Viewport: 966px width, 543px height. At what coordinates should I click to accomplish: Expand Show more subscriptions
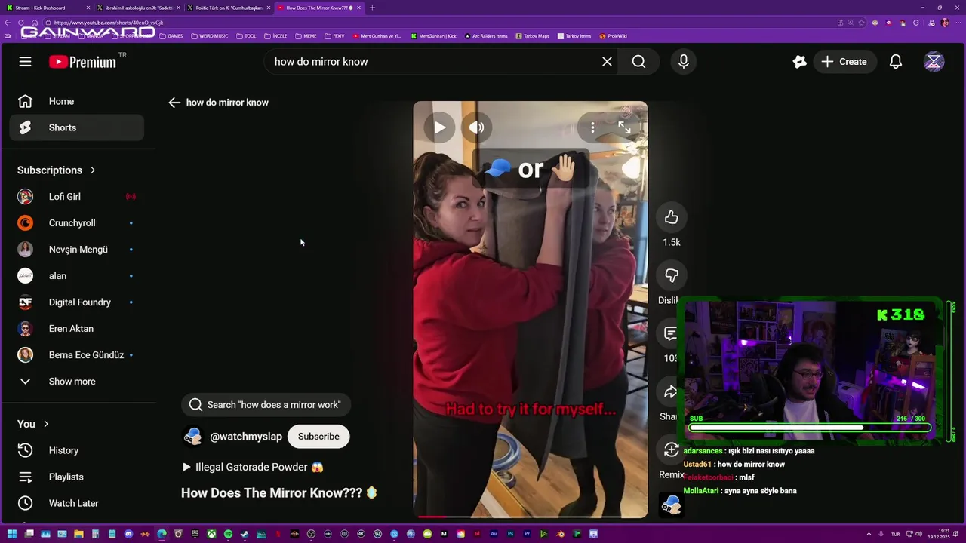coord(76,382)
